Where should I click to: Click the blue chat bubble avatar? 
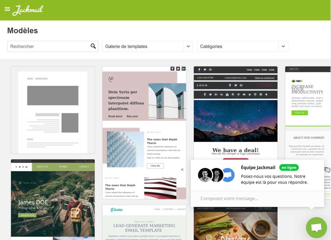(228, 175)
